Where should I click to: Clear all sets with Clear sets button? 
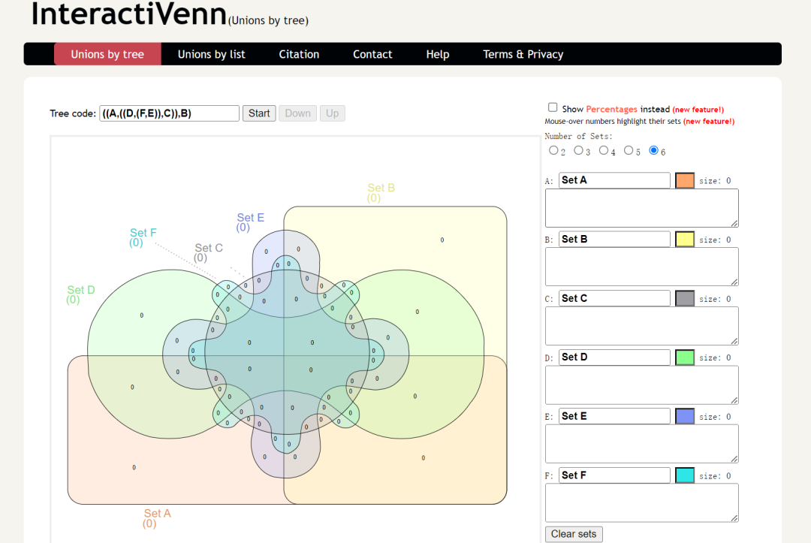coord(574,534)
